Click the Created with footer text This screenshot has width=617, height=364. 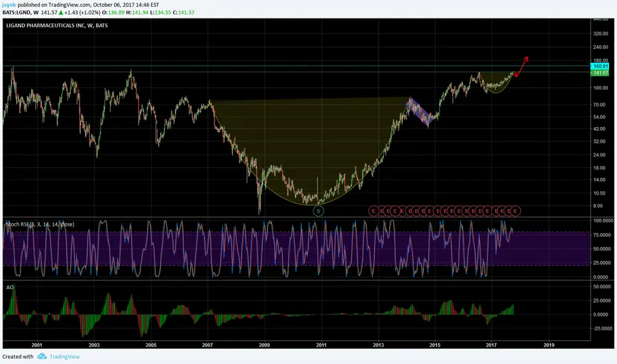18,357
